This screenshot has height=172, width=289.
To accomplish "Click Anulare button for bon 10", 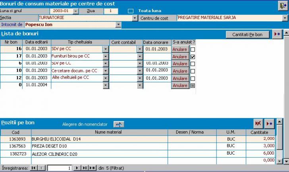I will tap(180, 71).
